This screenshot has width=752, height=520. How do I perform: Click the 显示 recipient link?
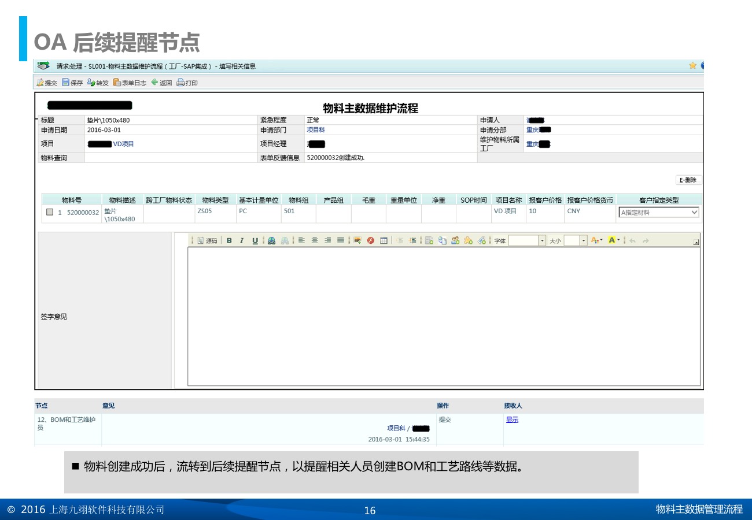pos(512,420)
